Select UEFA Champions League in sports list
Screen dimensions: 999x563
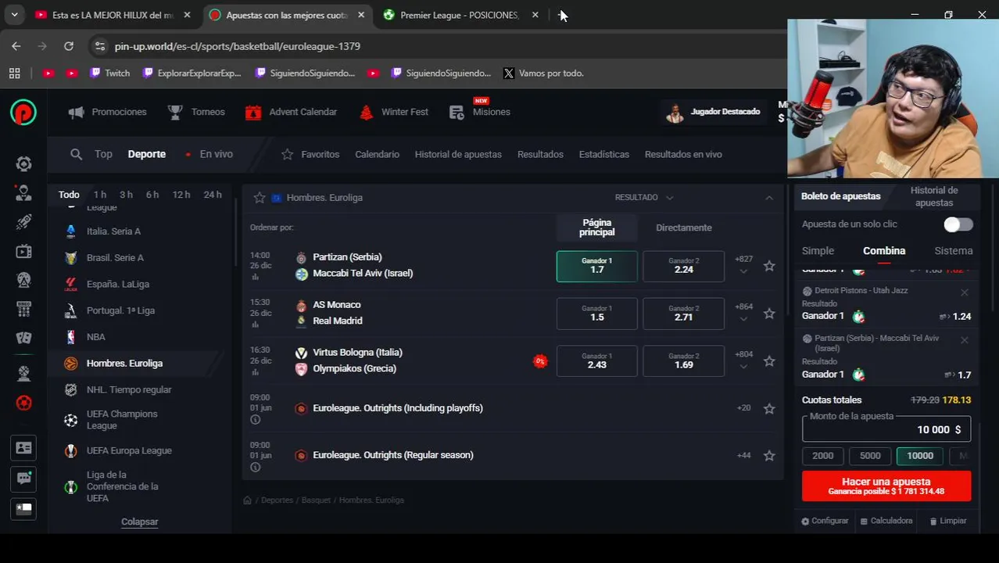(122, 420)
